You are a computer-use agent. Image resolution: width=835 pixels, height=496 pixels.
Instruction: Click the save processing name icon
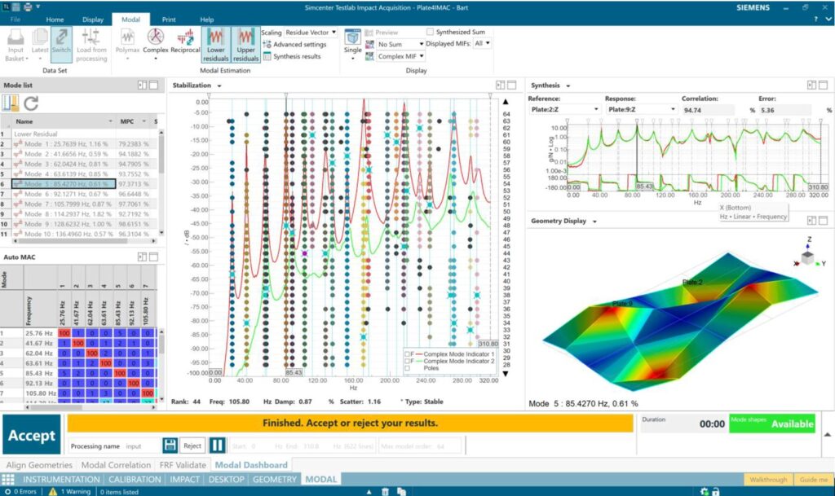(170, 446)
